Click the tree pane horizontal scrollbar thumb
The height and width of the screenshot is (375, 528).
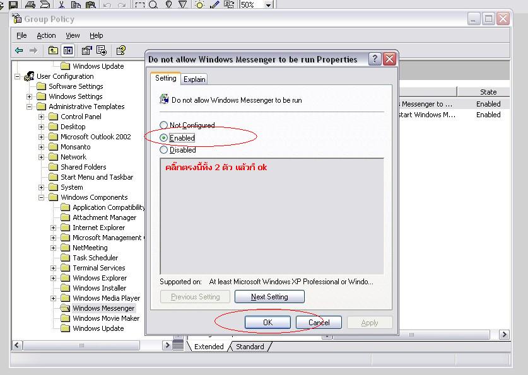[x=81, y=345]
